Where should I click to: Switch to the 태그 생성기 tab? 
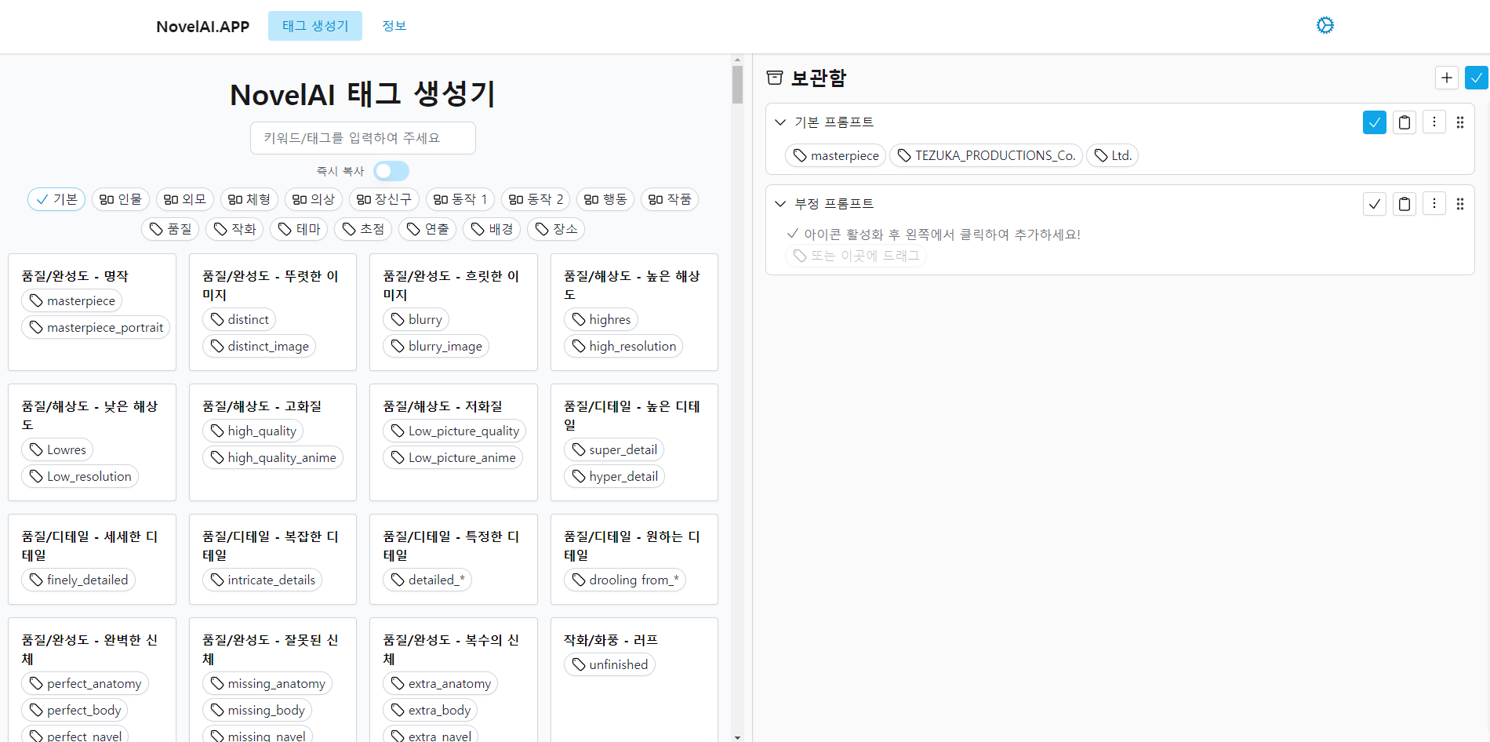[315, 26]
